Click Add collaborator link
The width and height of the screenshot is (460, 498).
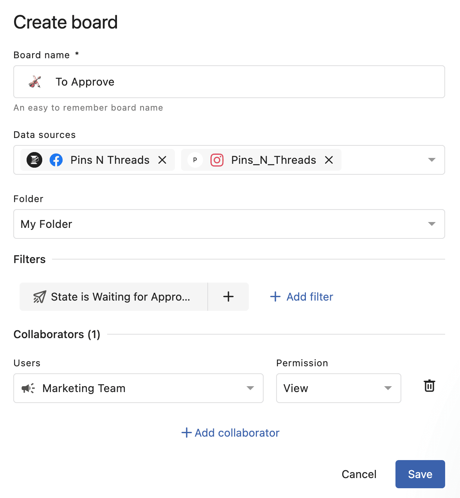point(230,433)
